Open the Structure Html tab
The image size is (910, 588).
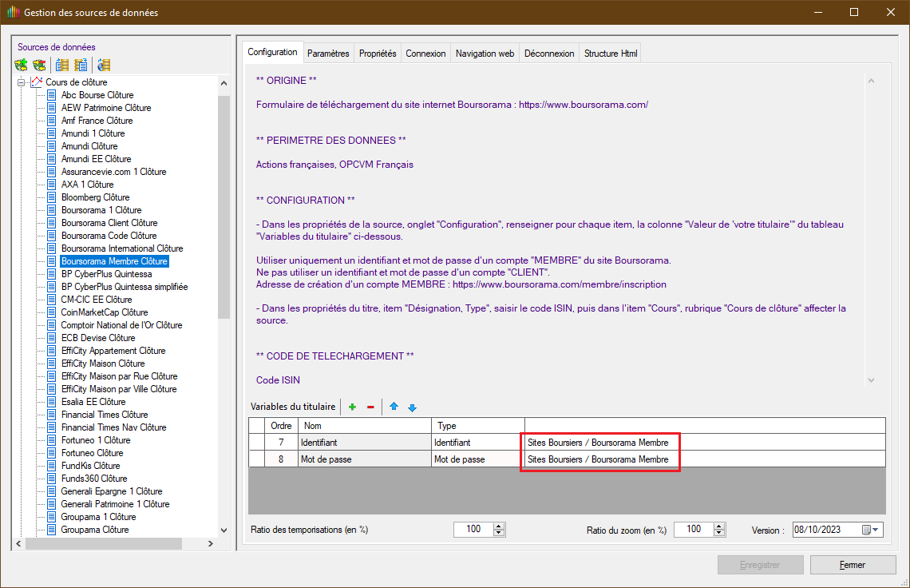click(611, 54)
